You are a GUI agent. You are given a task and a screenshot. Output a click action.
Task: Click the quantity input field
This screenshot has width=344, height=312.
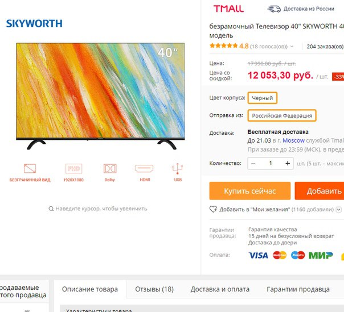click(271, 163)
